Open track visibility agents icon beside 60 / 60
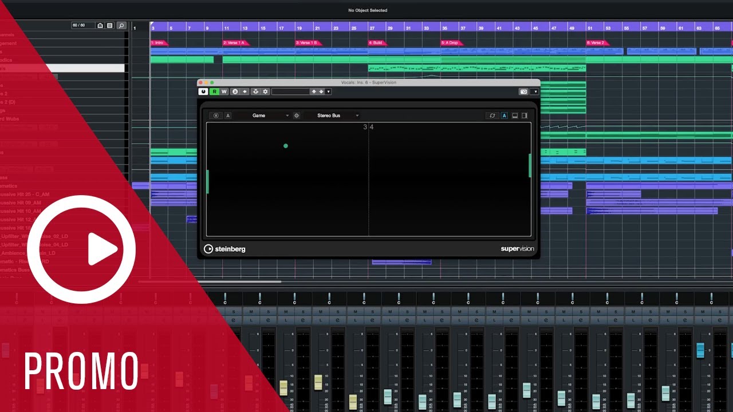This screenshot has width=733, height=412. 100,26
